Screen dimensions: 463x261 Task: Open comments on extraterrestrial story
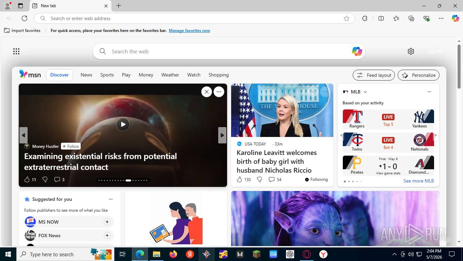pos(59,179)
